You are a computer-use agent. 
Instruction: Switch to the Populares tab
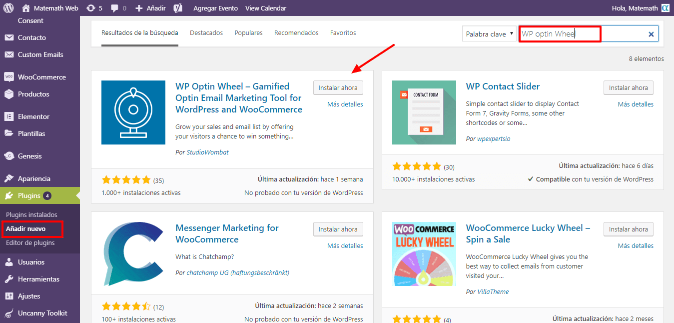[248, 33]
